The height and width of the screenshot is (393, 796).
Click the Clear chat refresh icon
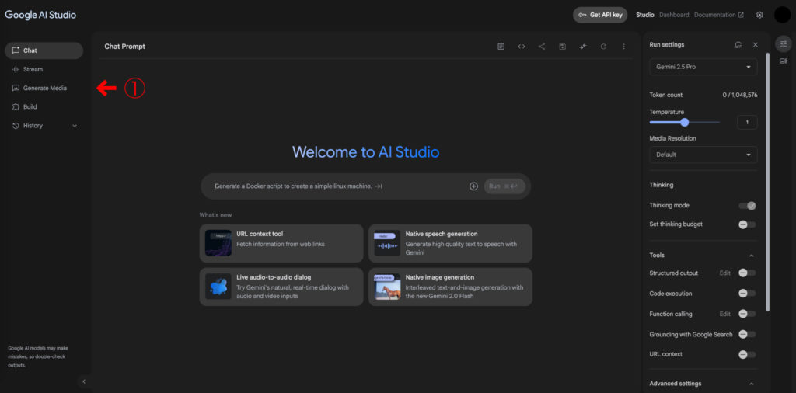(603, 46)
